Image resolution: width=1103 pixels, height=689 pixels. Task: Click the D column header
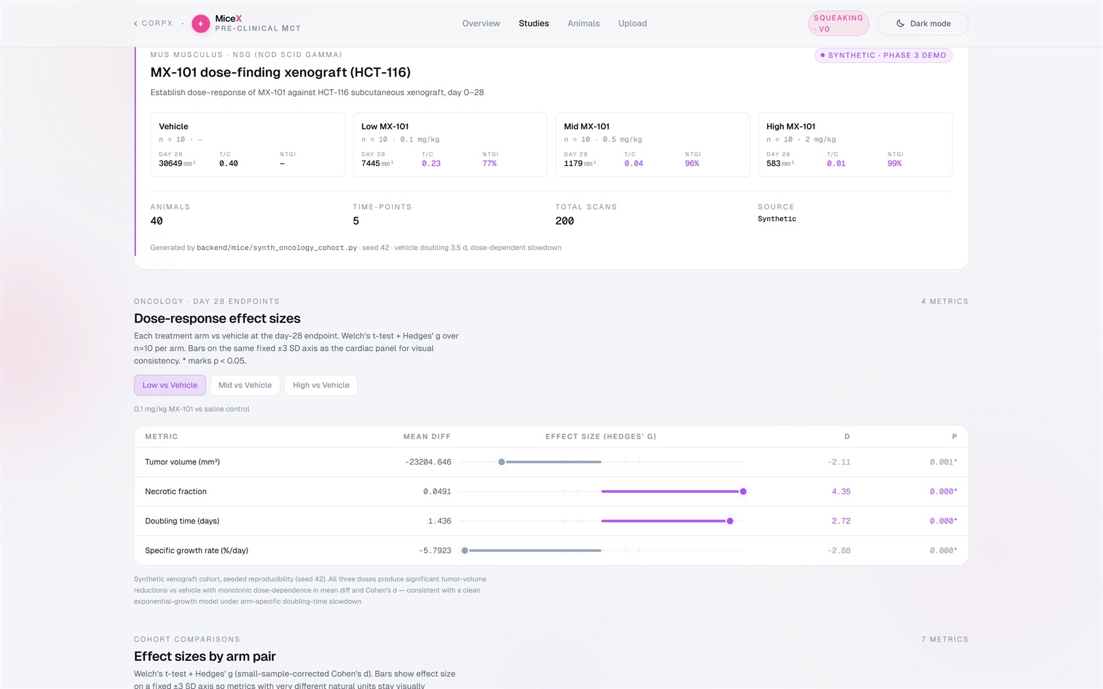(x=847, y=436)
